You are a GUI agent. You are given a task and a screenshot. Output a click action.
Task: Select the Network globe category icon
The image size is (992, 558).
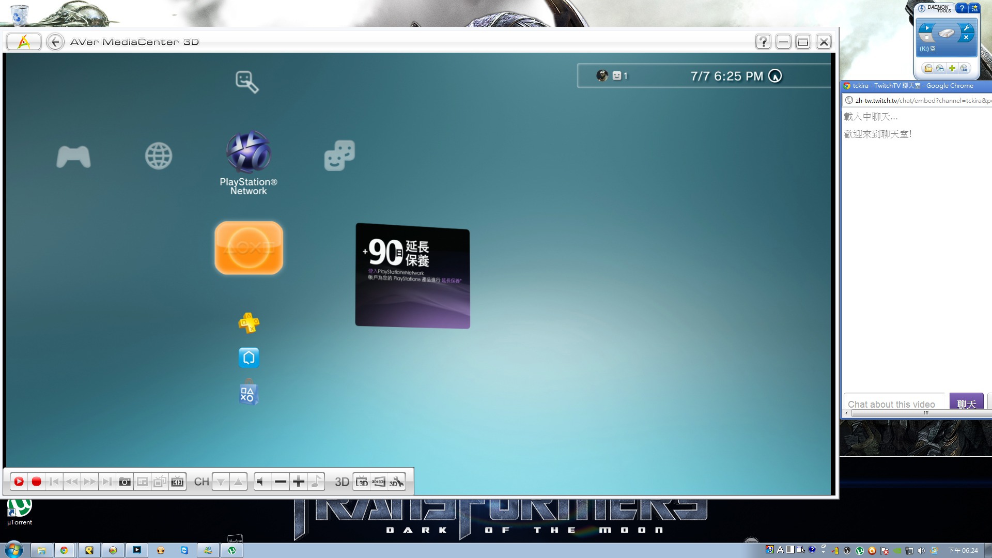pyautogui.click(x=159, y=156)
